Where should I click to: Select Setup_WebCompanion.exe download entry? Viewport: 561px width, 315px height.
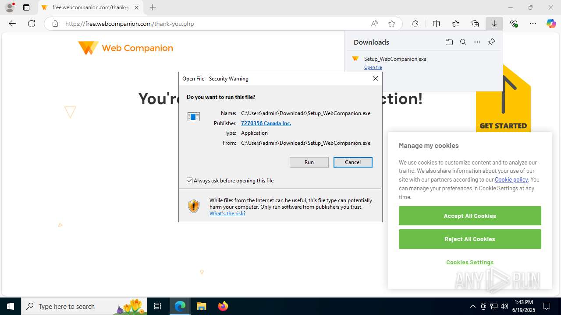pos(395,59)
